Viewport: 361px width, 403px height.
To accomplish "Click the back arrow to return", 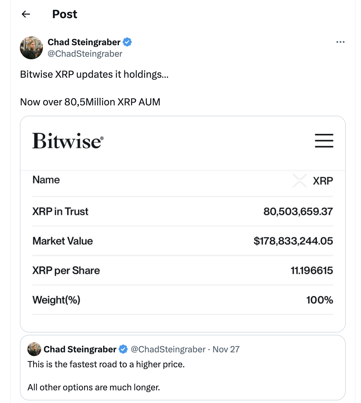I will (x=26, y=14).
